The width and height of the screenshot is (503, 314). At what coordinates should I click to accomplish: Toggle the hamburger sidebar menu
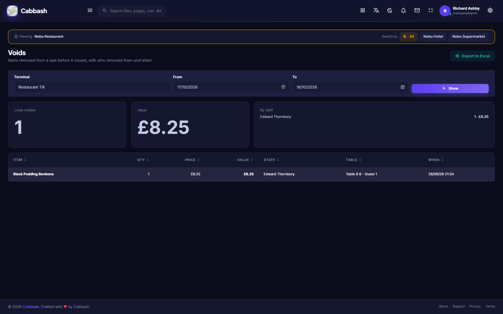click(90, 11)
